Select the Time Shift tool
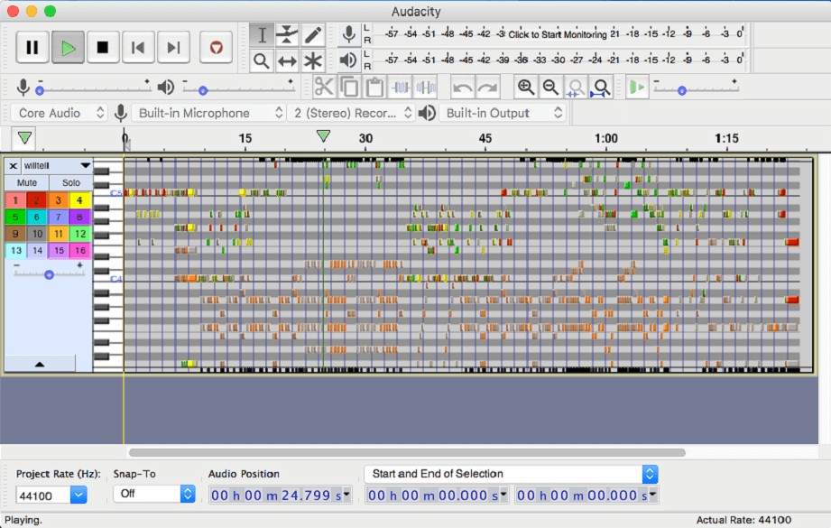This screenshot has height=528, width=831. pyautogui.click(x=287, y=60)
